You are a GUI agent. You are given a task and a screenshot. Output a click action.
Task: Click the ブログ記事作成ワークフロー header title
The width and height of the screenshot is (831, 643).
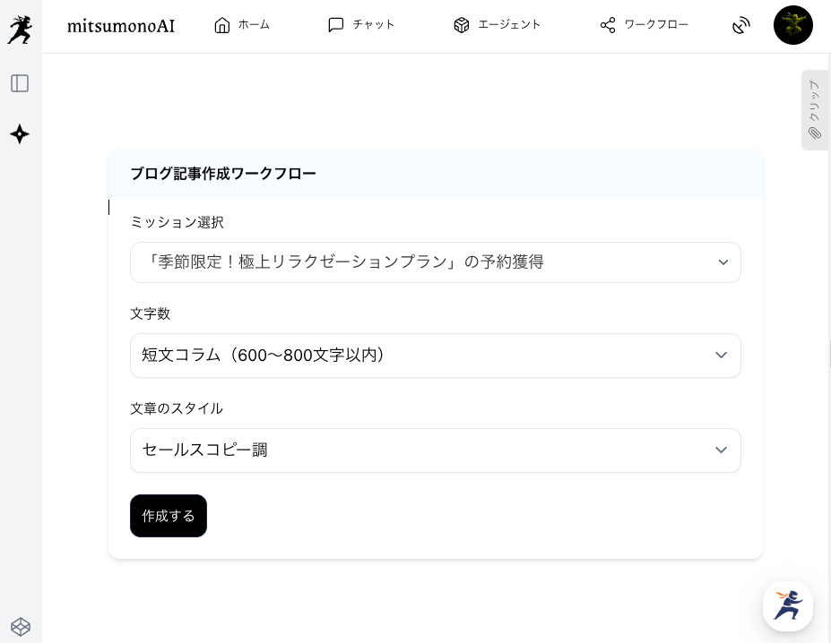[x=223, y=174]
